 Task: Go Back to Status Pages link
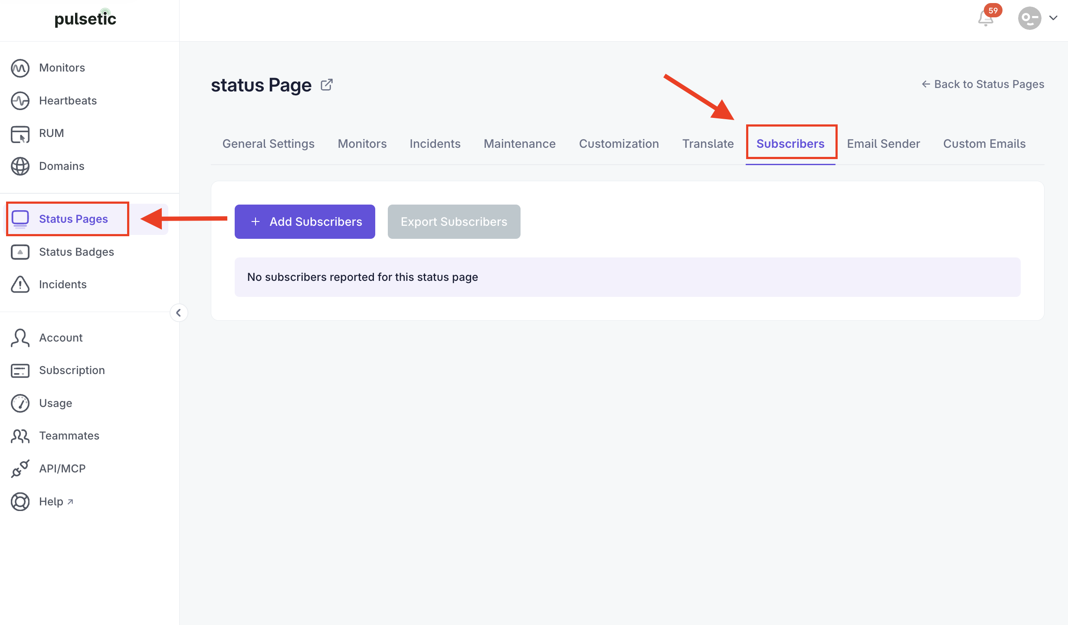click(983, 84)
